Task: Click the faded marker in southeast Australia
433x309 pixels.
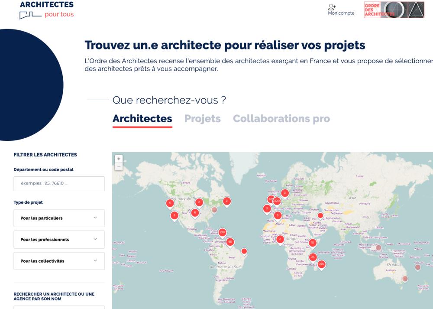Action: (405, 279)
